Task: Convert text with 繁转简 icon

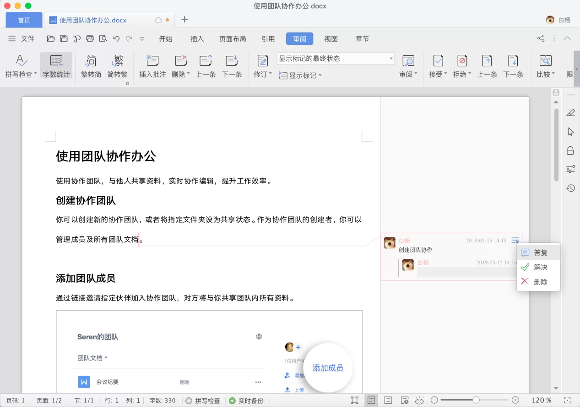Action: click(91, 61)
